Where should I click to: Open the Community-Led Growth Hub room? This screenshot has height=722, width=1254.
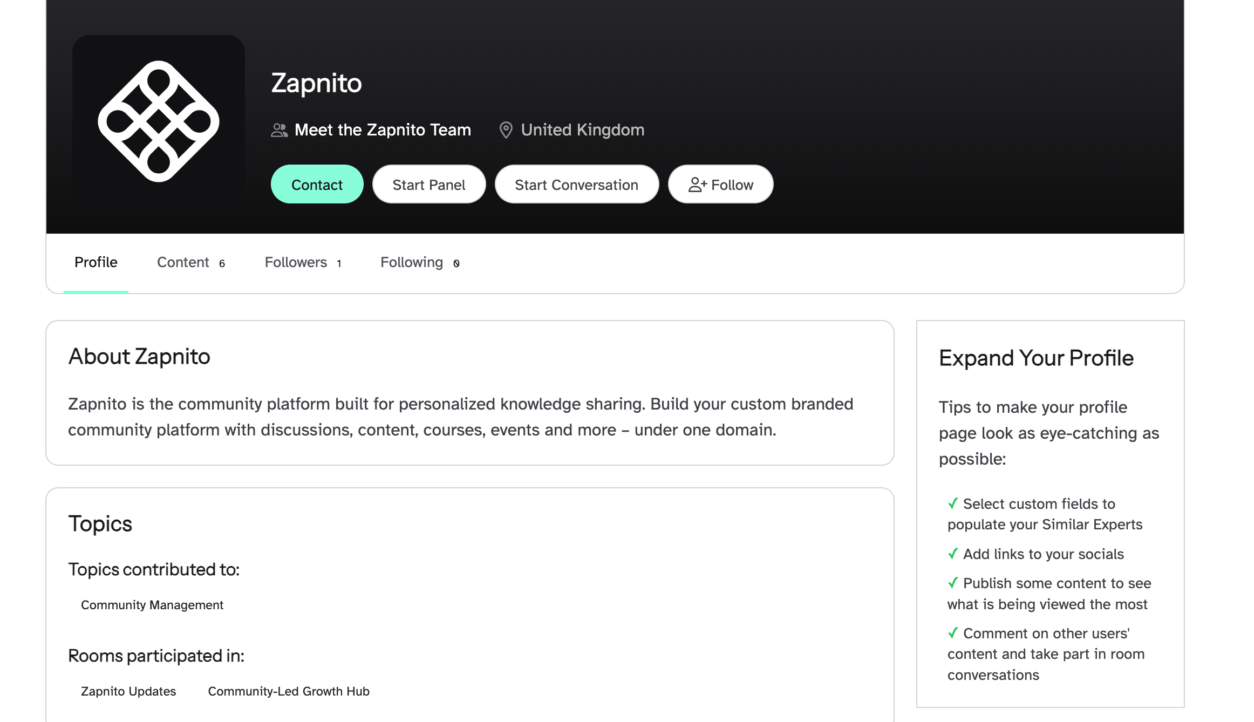pos(289,691)
